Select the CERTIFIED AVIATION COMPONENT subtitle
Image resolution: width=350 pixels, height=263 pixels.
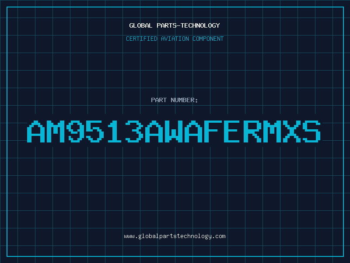(175, 39)
